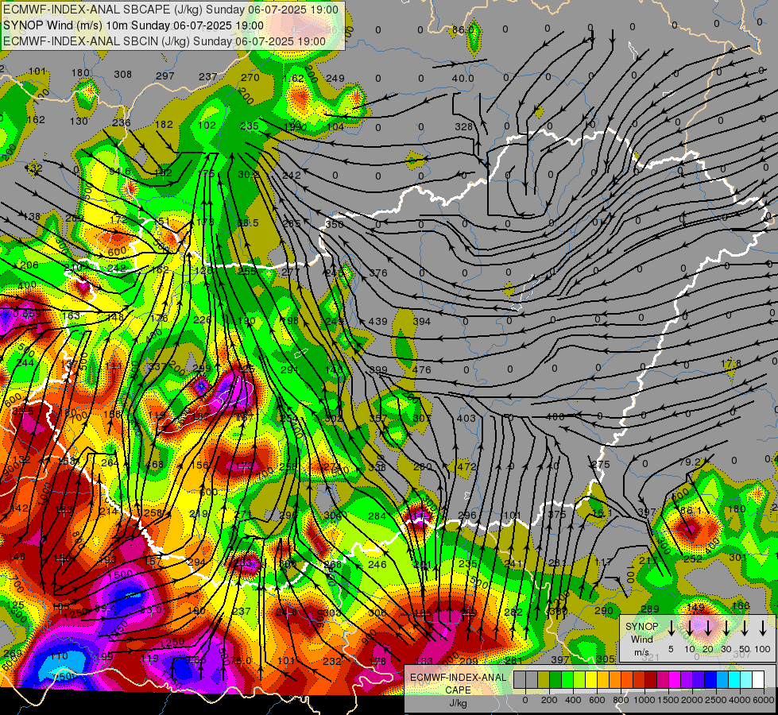Click the 2500 value on CAPE scale

(716, 700)
